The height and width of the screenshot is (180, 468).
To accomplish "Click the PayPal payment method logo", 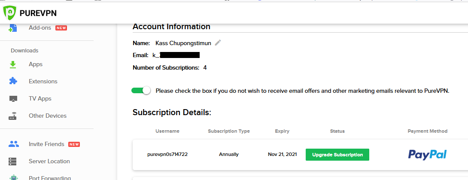I will [x=427, y=155].
